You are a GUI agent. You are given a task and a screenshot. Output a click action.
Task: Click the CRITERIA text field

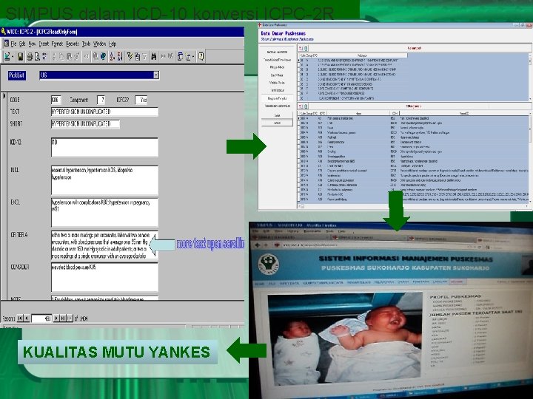(104, 245)
